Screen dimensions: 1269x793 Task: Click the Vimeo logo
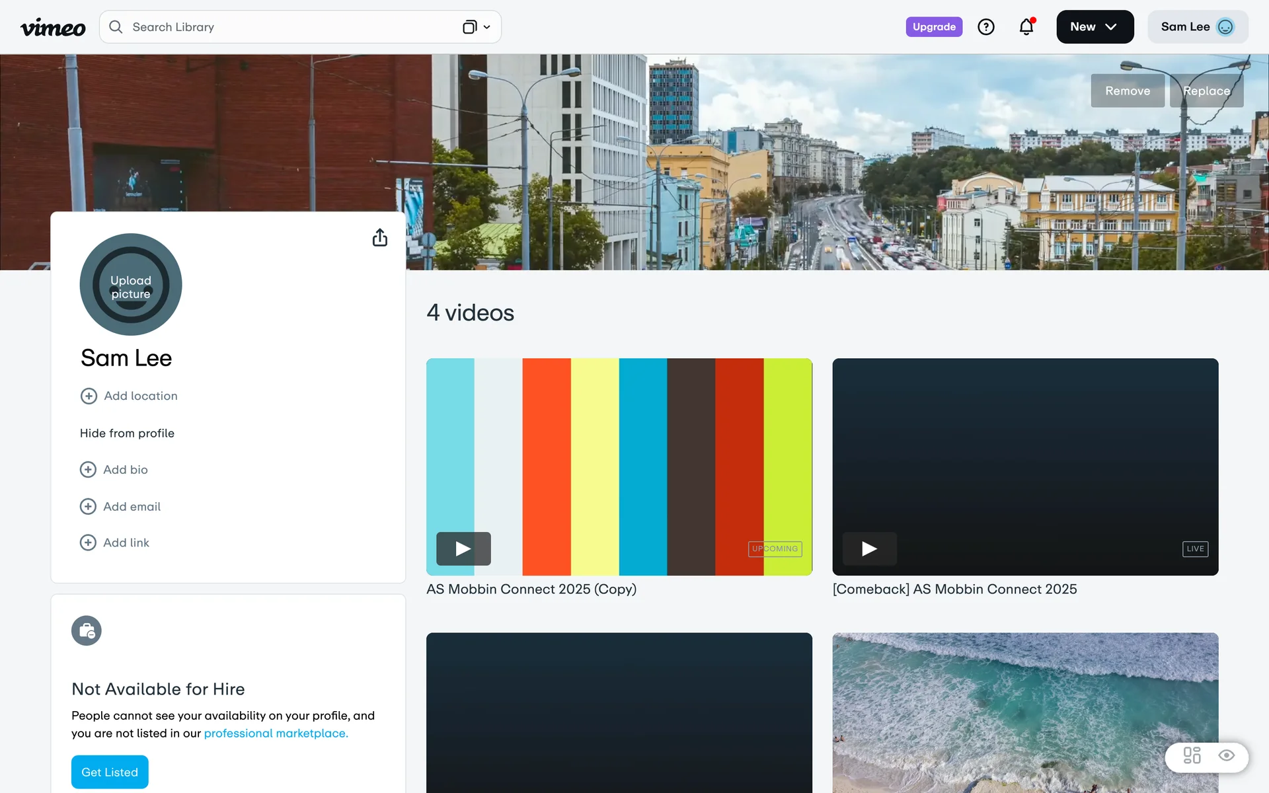point(53,27)
